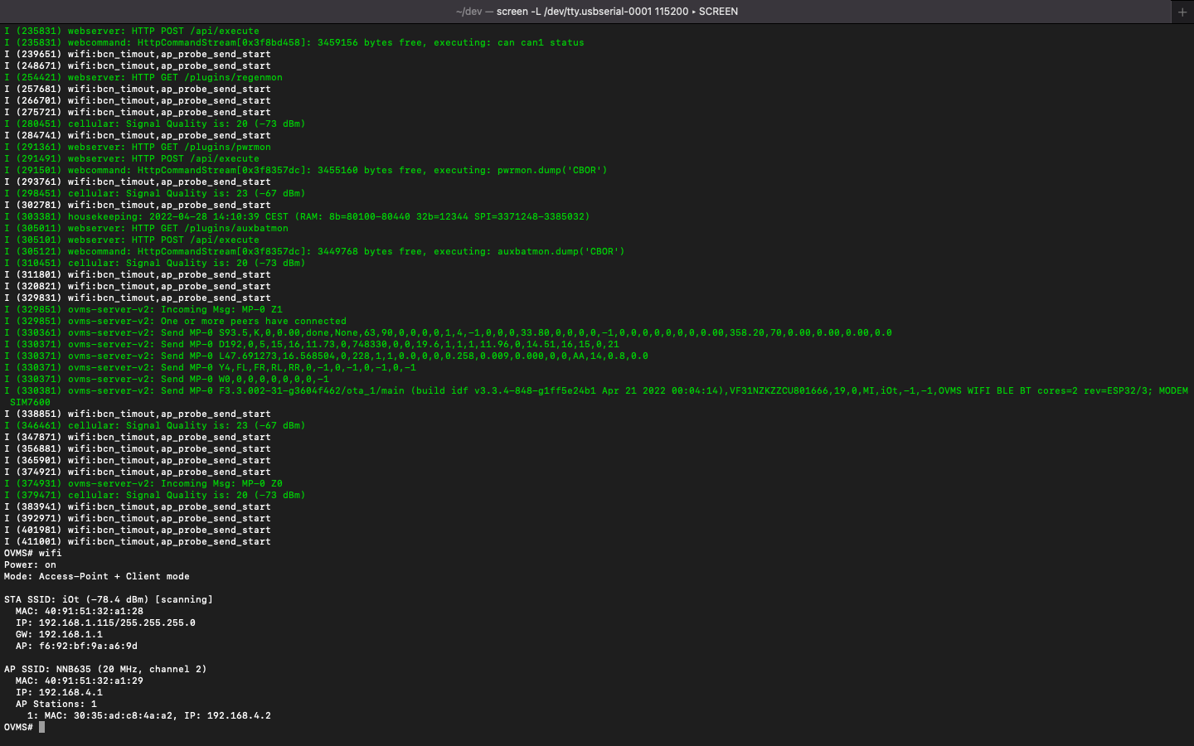Click the cursor at the final OVMS# prompt
Image resolution: width=1194 pixels, height=746 pixels.
(x=41, y=727)
